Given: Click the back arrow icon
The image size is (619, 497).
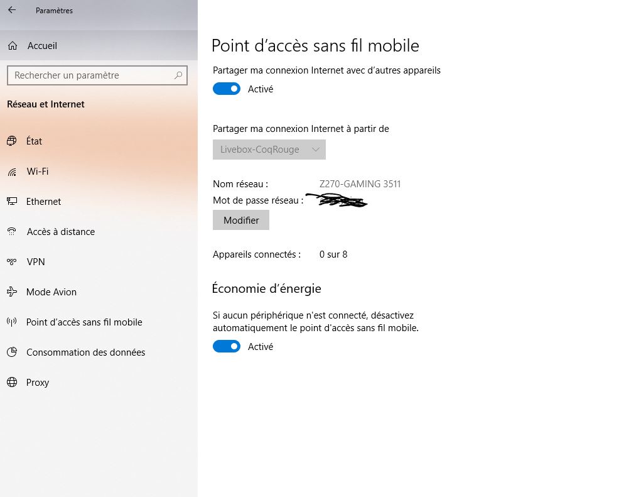Looking at the screenshot, I should click(x=12, y=10).
